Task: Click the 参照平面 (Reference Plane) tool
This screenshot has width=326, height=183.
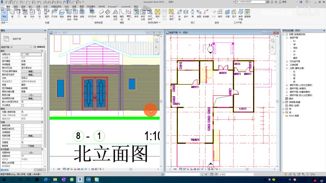Action: 241,15
